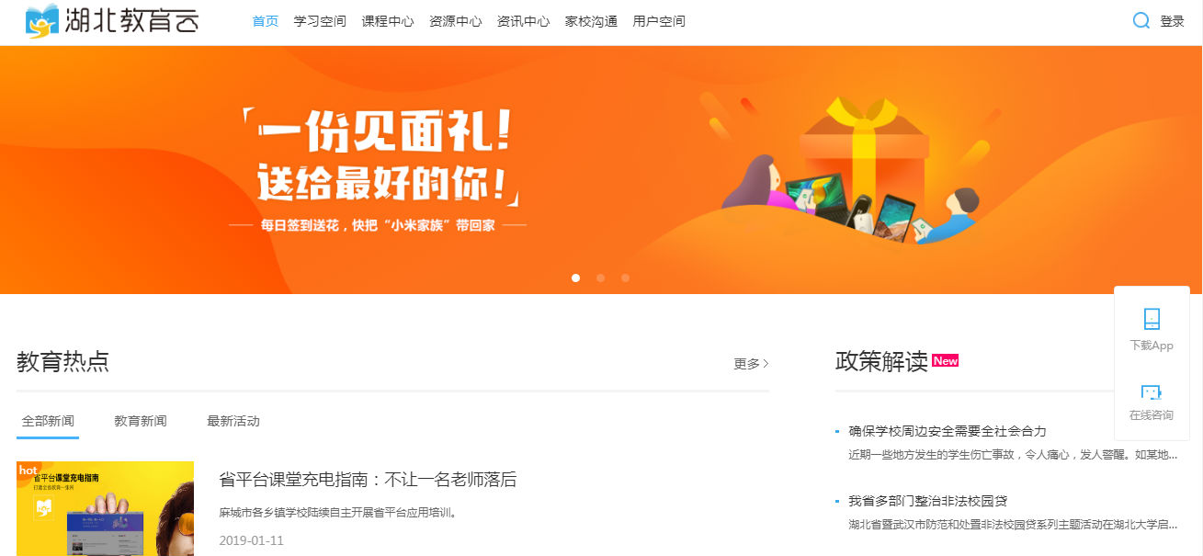Screen dimensions: 1203x556
Task: Switch to 最新活动 tab
Action: (233, 421)
